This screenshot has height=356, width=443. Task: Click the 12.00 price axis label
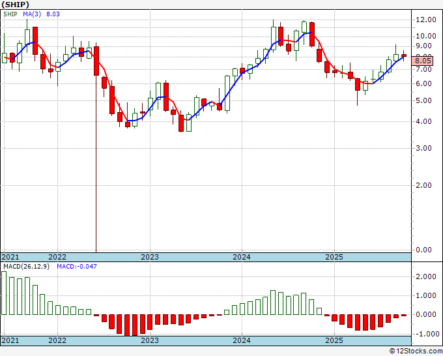pyautogui.click(x=426, y=20)
